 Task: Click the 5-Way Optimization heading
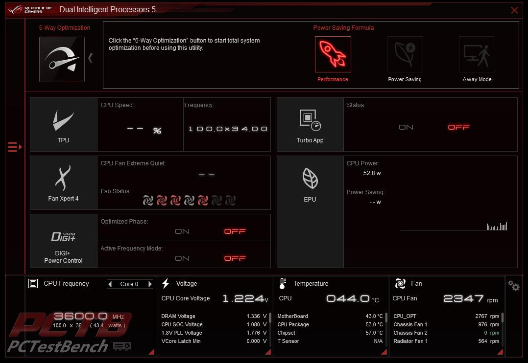coord(65,28)
